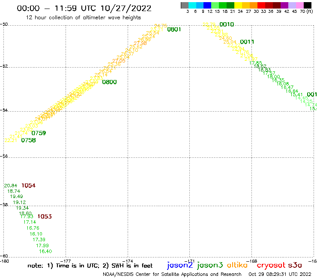317x278 pixels.
Task: Click the 0010 pass time label
Action: tap(227, 25)
